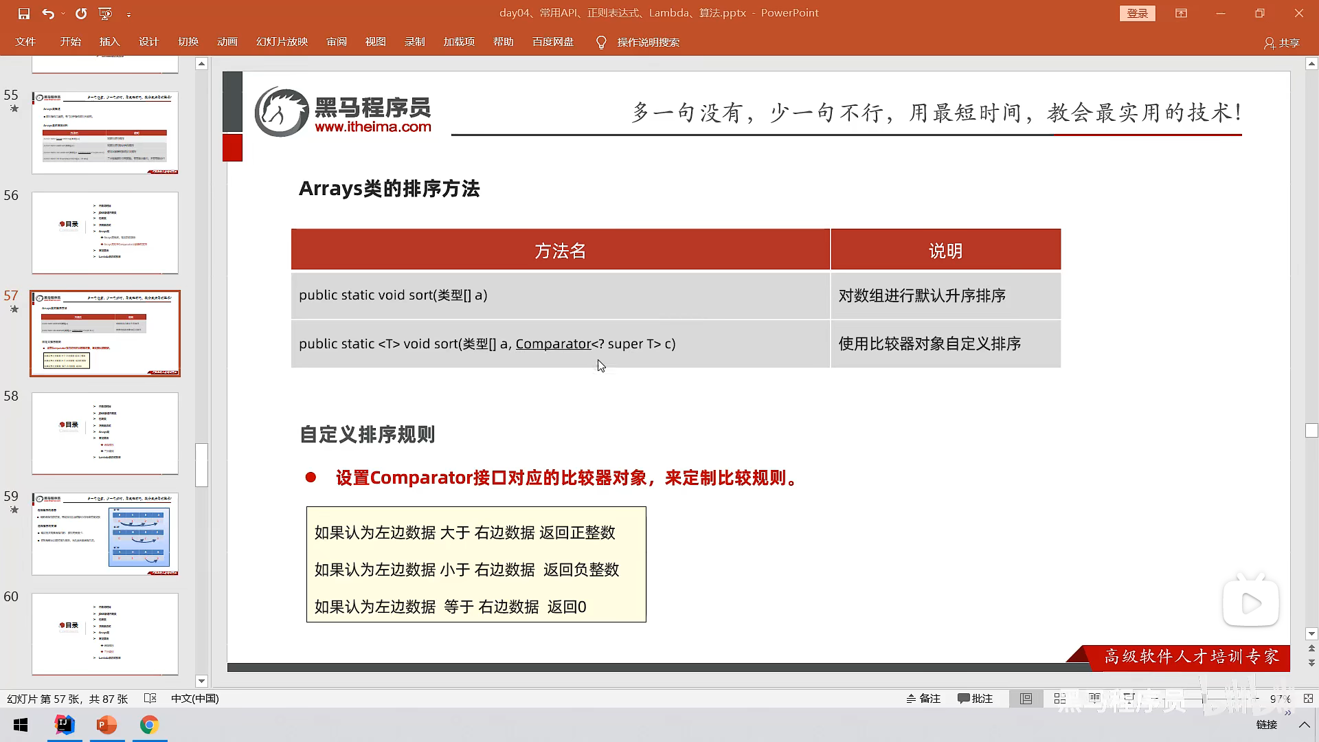Image resolution: width=1319 pixels, height=742 pixels.
Task: Click the Save icon in quick access toolbar
Action: (x=24, y=14)
